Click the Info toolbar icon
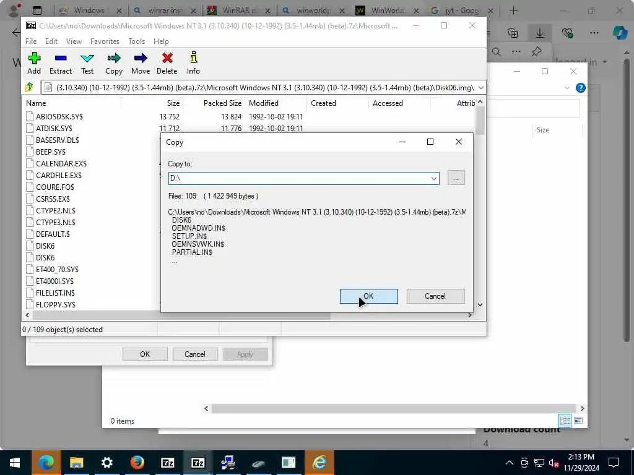This screenshot has width=634, height=475. [x=193, y=63]
